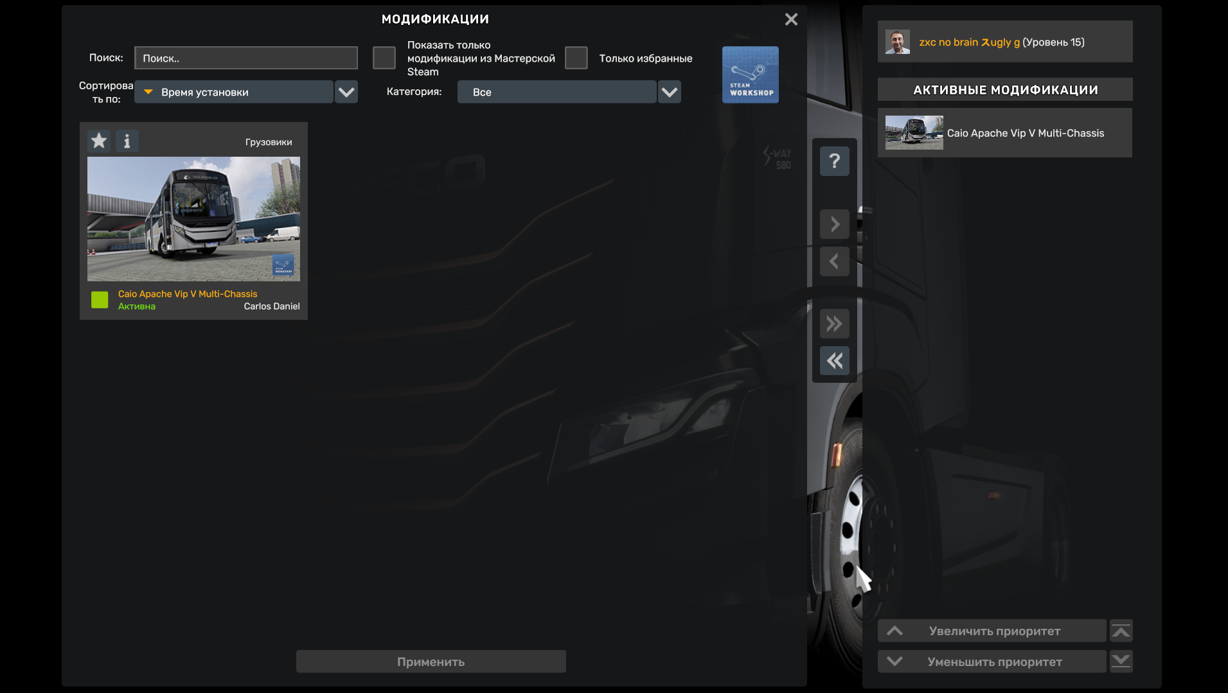Open mod info via the i icon
This screenshot has width=1228, height=693.
pos(127,141)
